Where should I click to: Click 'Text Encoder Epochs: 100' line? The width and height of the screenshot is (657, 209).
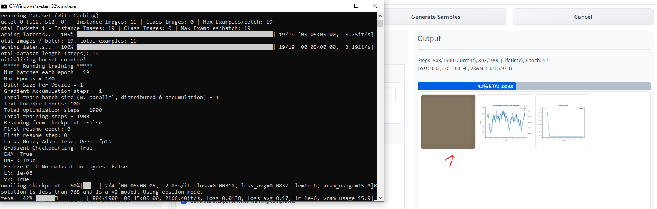pos(42,104)
